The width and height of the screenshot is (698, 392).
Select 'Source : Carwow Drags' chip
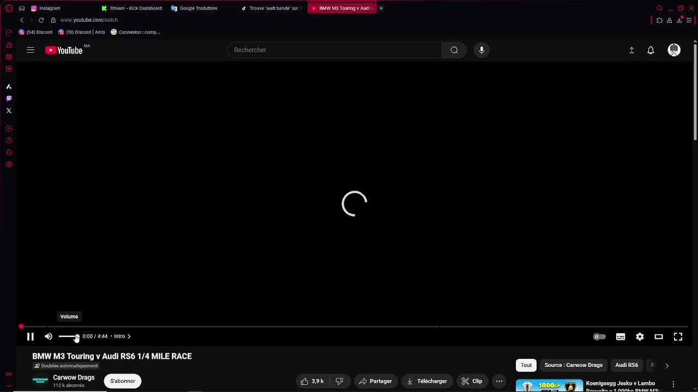tap(573, 365)
